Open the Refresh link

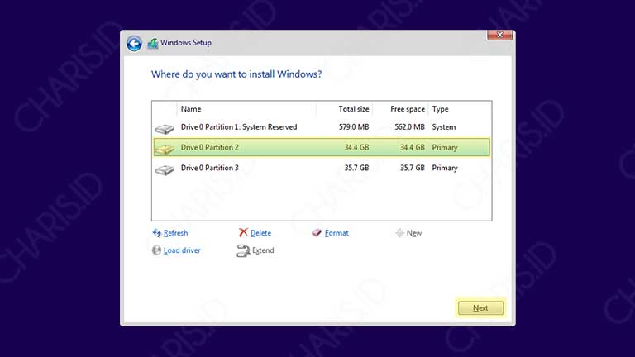pos(175,233)
